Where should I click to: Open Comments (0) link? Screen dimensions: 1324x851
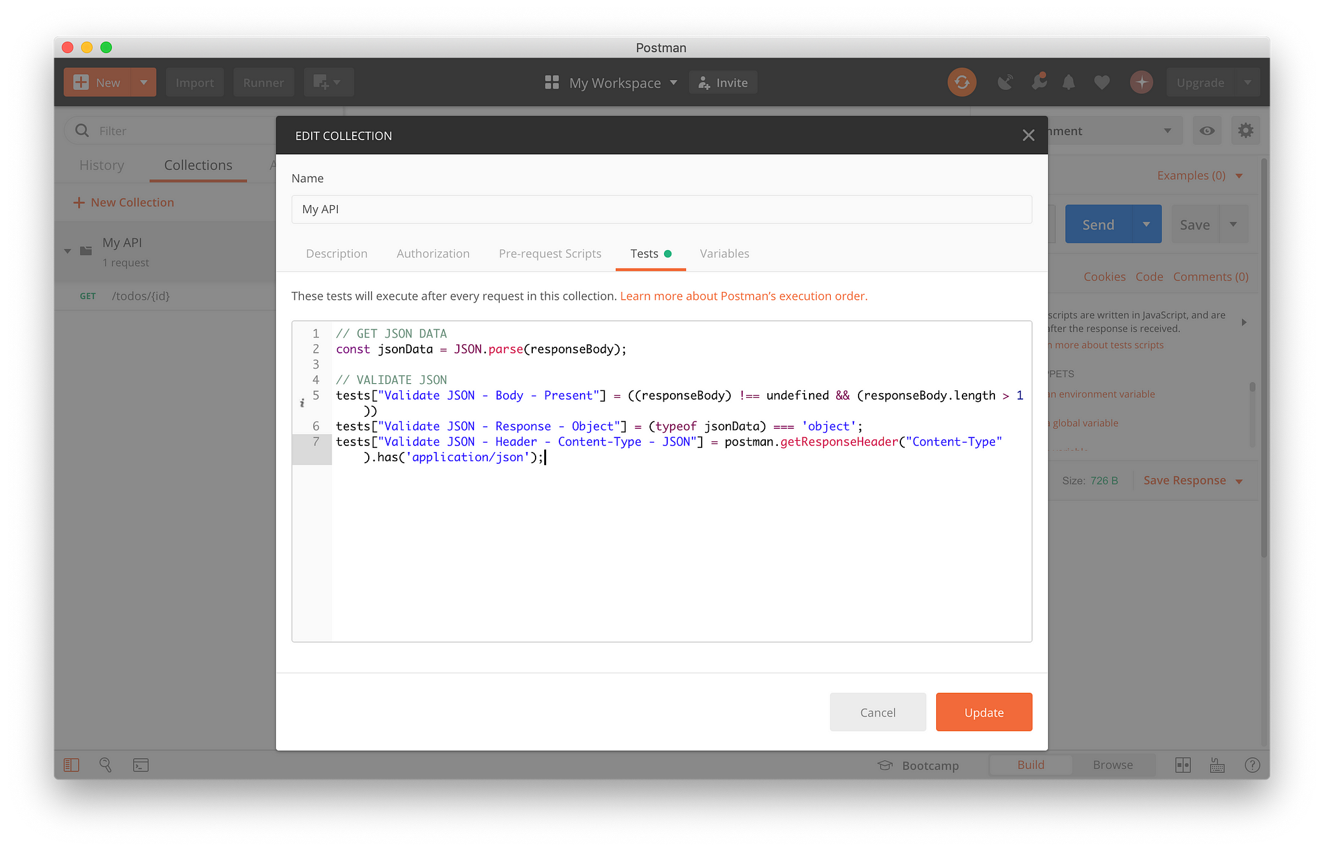coord(1211,277)
